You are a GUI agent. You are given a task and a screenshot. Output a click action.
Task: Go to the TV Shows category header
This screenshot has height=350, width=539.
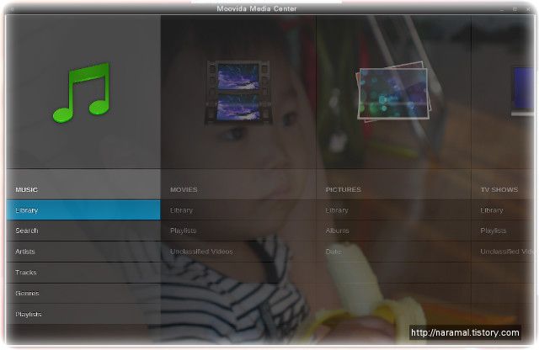click(x=499, y=189)
